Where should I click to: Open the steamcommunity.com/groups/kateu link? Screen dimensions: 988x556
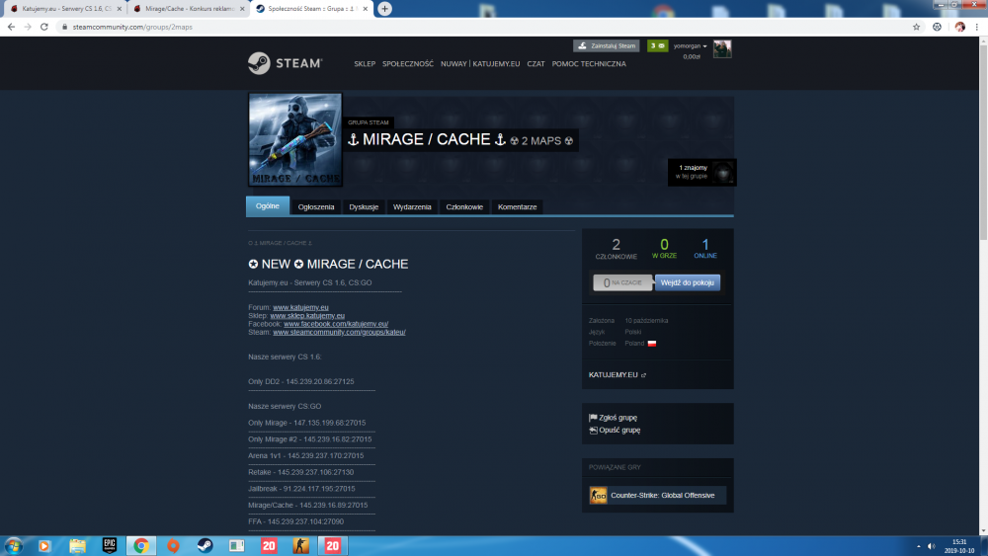(x=339, y=332)
